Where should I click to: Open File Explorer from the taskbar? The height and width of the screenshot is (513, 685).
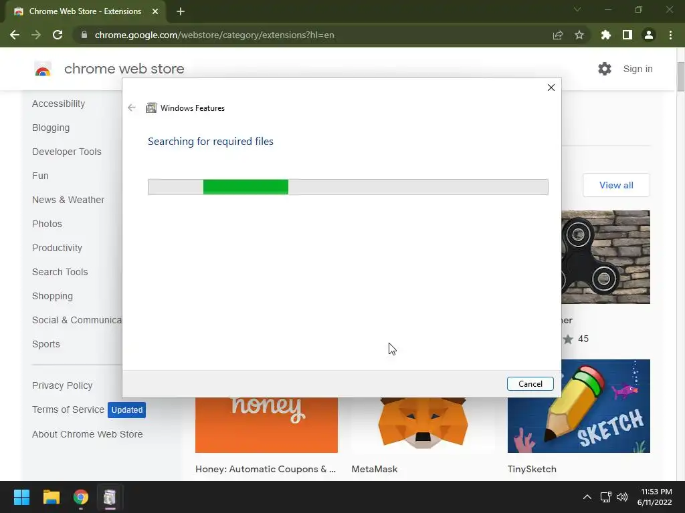51,497
